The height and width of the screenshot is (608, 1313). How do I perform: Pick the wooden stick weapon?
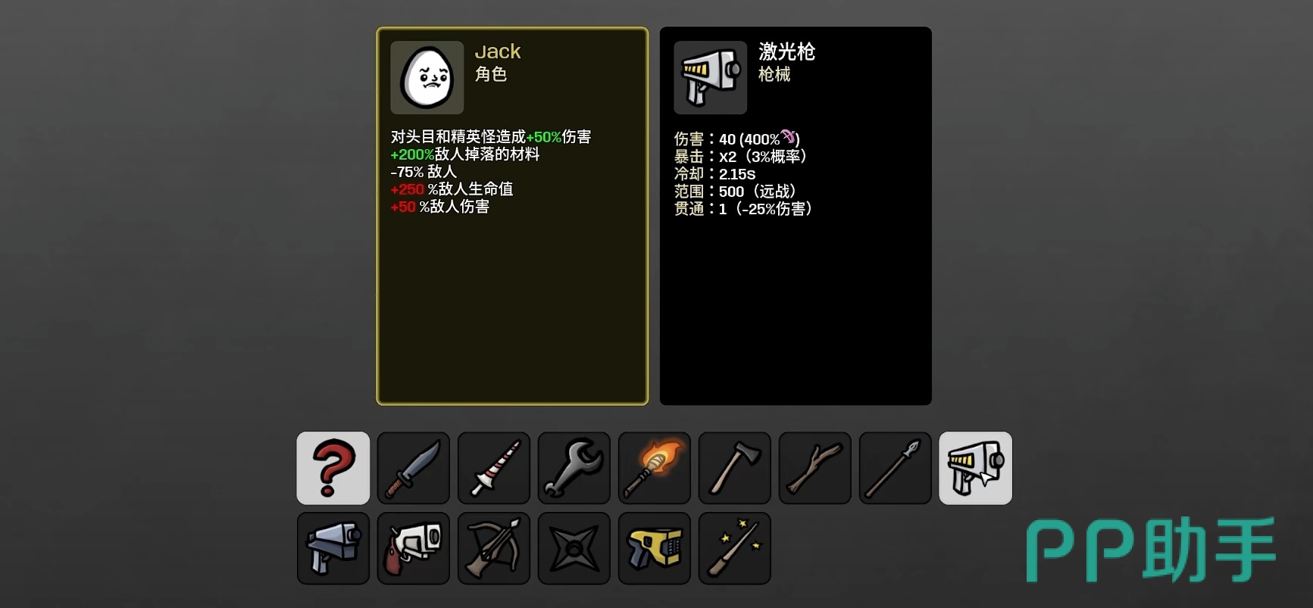click(815, 468)
